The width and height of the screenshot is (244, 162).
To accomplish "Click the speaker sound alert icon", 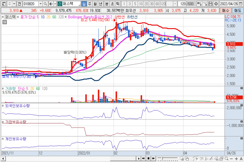I will tap(51, 4).
